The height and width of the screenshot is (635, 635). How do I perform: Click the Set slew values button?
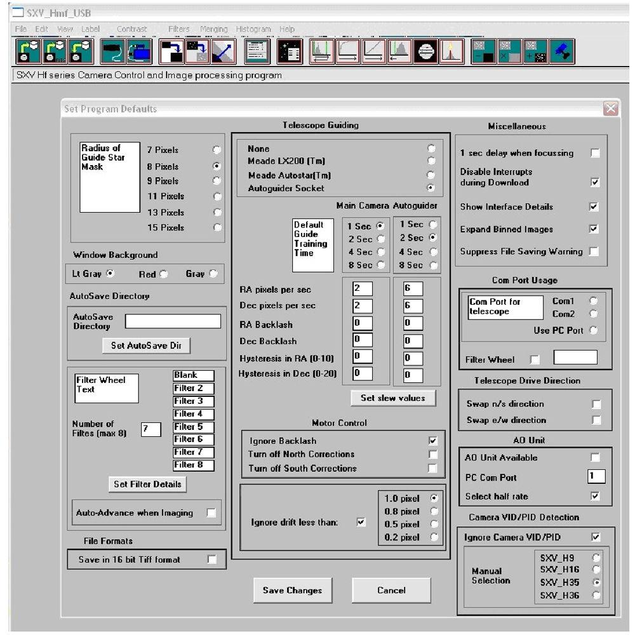392,398
